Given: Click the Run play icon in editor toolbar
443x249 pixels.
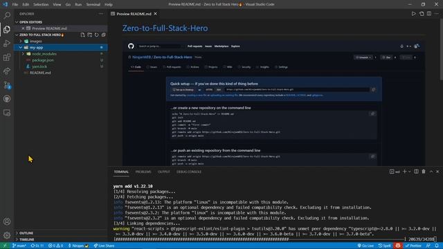Looking at the screenshot, I should 414,14.
